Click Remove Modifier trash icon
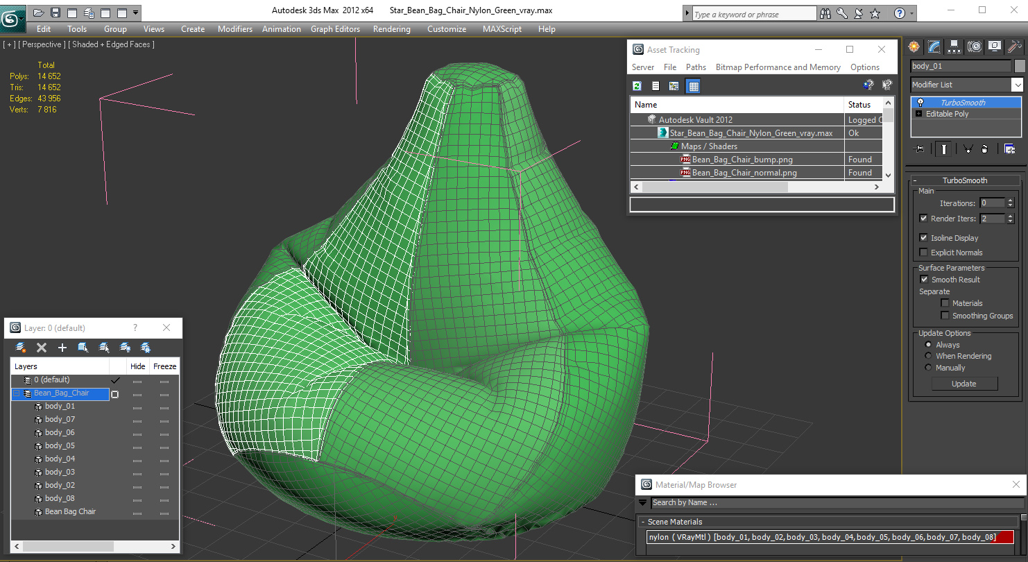1028x562 pixels. (x=984, y=148)
